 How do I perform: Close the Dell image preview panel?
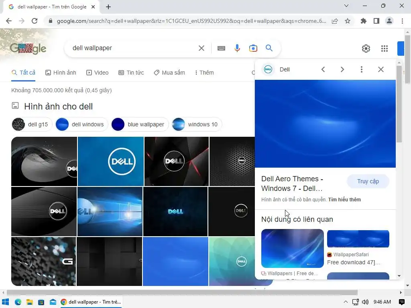(x=381, y=69)
